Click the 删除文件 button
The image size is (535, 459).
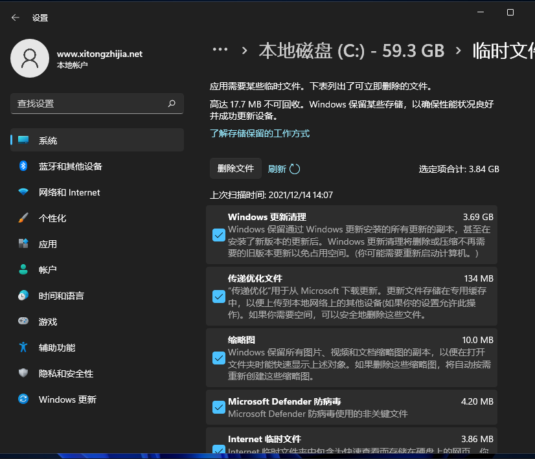[235, 168]
